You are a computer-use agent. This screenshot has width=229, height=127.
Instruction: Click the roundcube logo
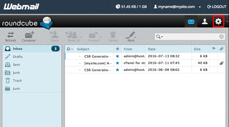27,23
